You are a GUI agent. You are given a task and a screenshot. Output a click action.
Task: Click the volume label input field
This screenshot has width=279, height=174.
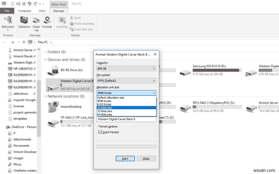pyautogui.click(x=127, y=119)
